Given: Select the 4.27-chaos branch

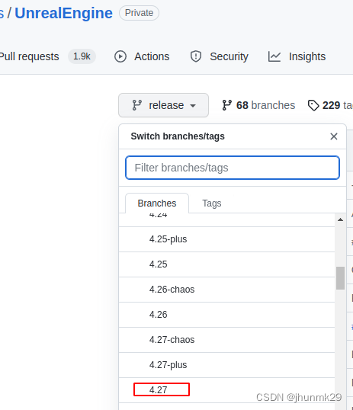Looking at the screenshot, I should 227,340.
